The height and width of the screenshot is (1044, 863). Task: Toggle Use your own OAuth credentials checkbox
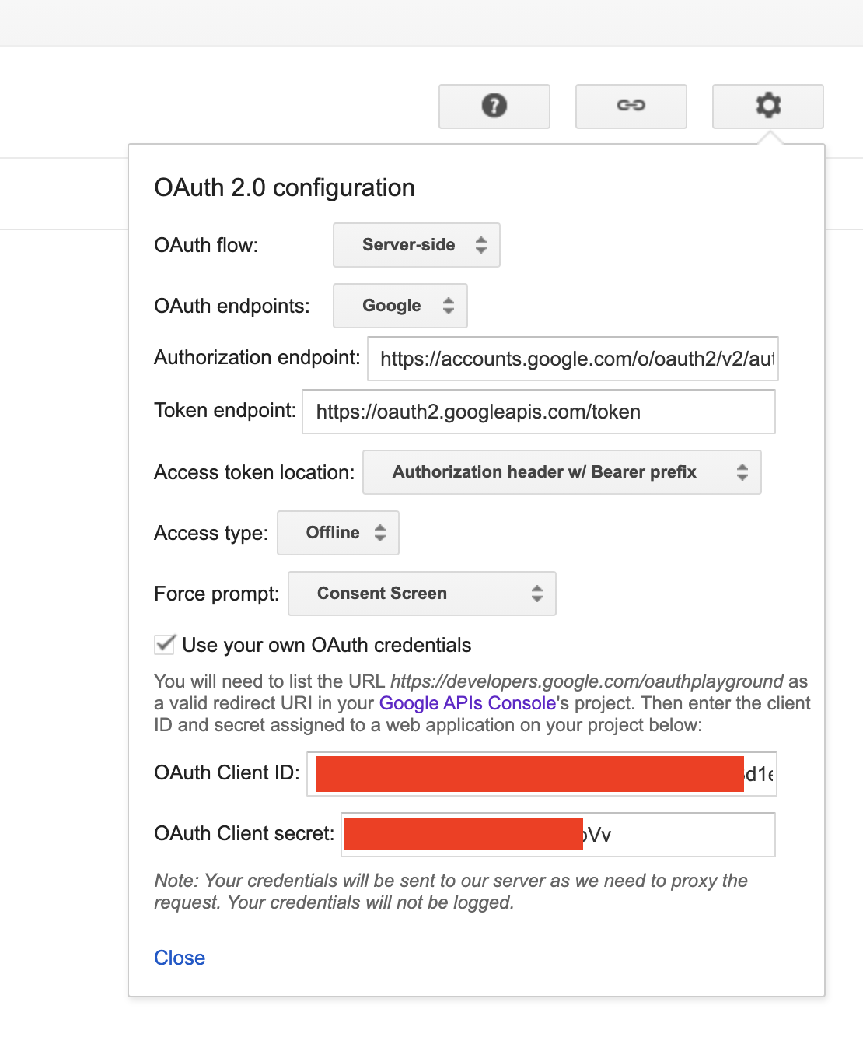click(x=165, y=644)
